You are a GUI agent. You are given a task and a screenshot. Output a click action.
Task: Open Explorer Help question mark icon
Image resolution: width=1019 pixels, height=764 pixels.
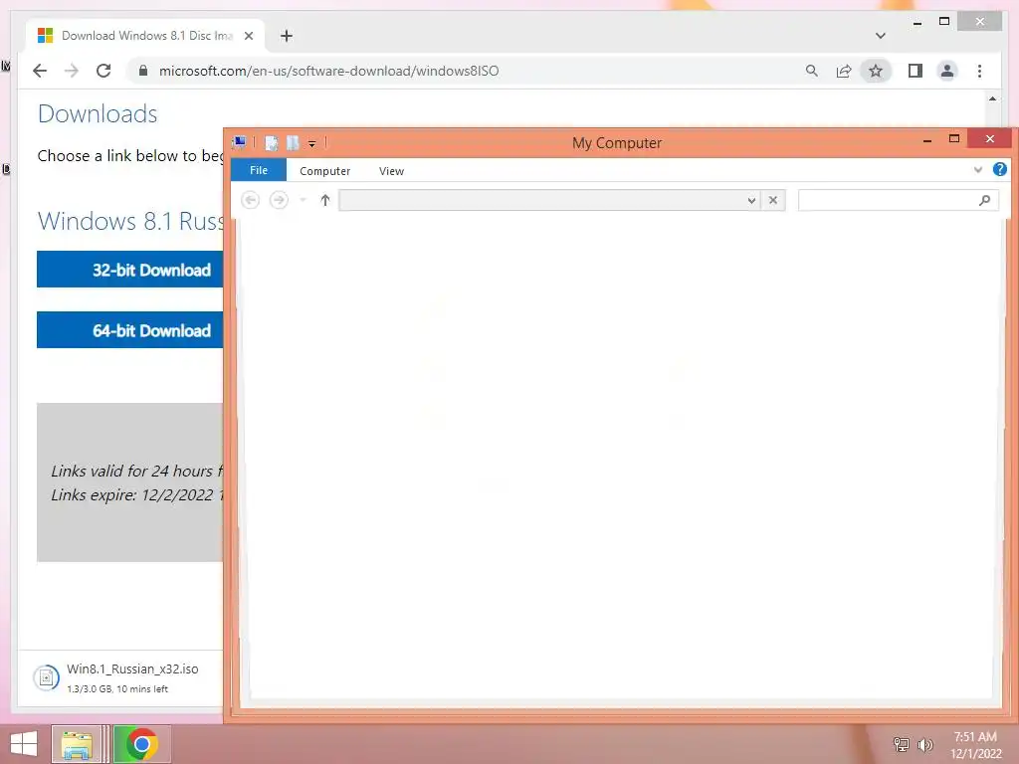(999, 169)
